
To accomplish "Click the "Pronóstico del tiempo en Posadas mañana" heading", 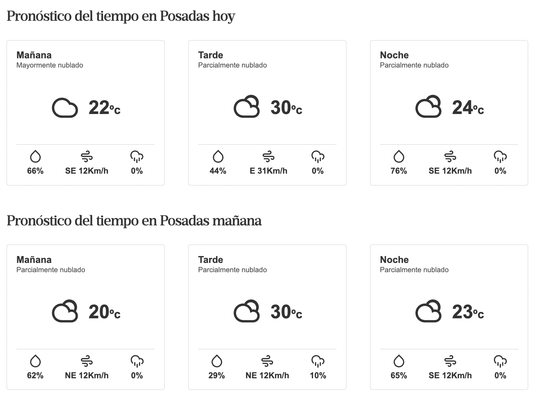I will point(134,220).
